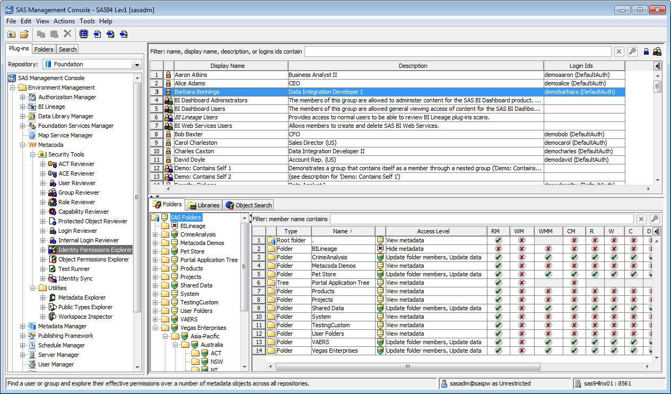Viewport: 671px width, 394px height.
Task: Focus the member name contains field
Action: pos(482,219)
